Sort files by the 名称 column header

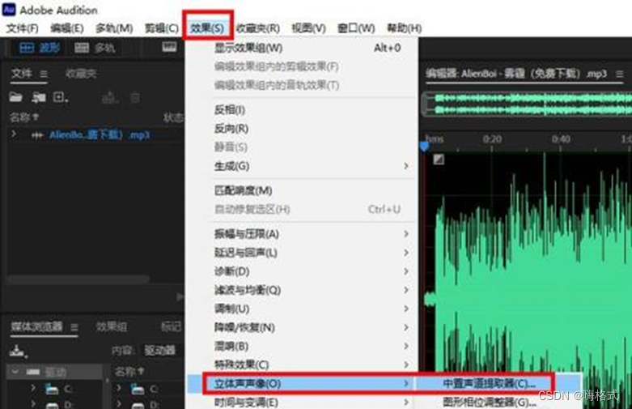(23, 117)
